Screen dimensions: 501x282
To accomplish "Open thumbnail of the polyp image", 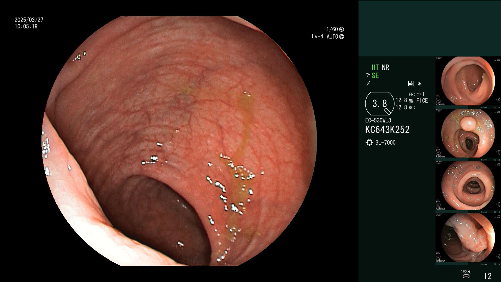I will (468, 133).
